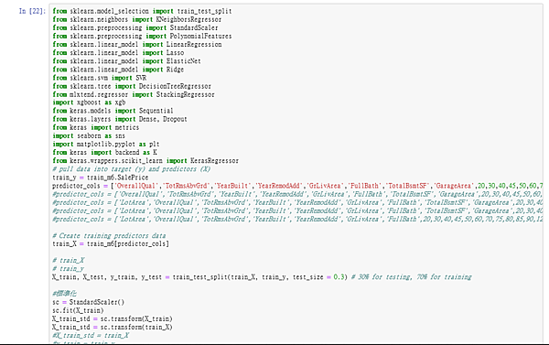Click the Lasso import line

(x=118, y=53)
